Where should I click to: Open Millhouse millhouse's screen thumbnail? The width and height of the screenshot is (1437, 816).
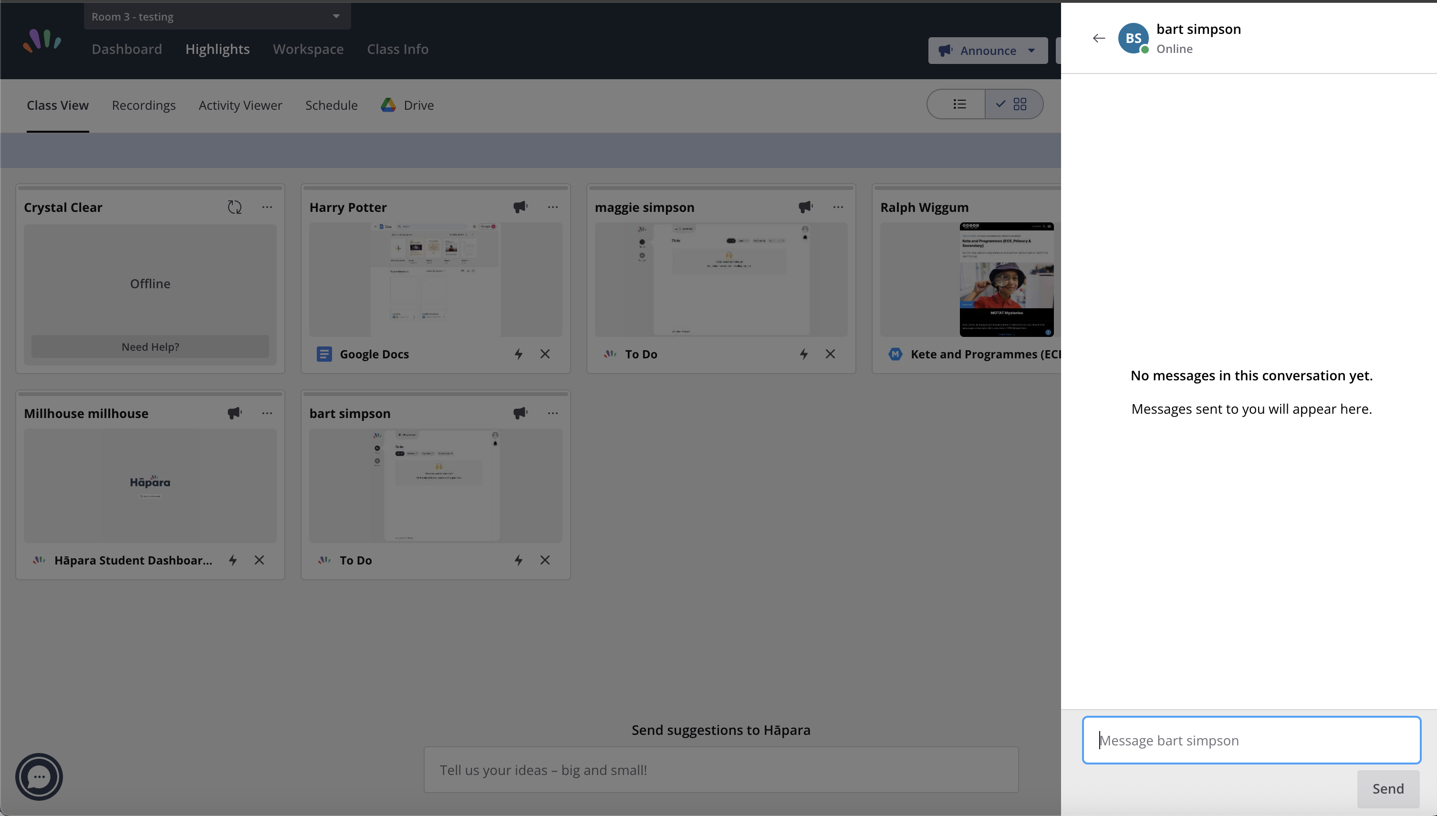click(x=150, y=485)
